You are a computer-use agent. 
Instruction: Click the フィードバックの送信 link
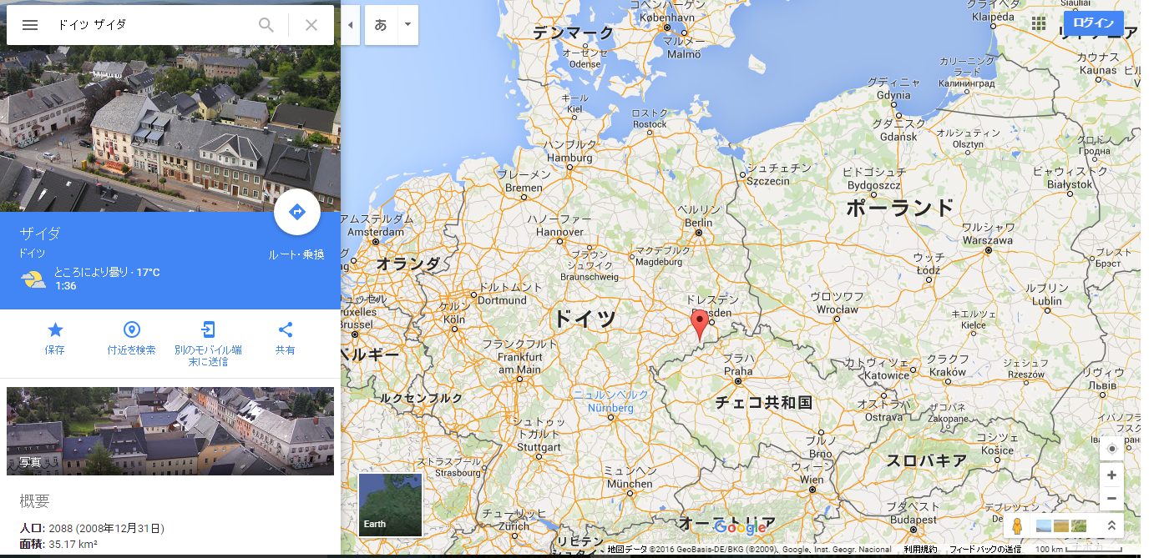(984, 550)
